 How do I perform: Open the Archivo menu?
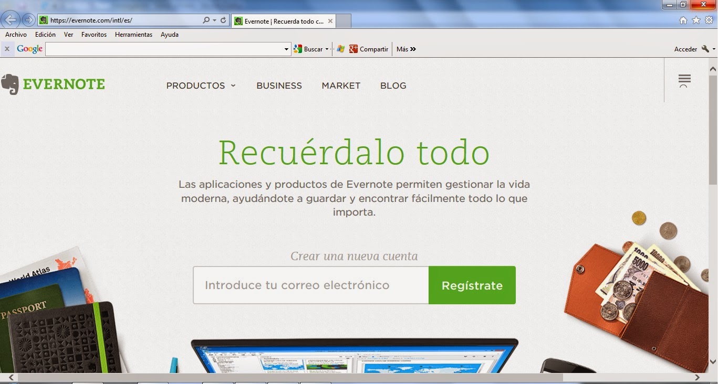point(16,35)
